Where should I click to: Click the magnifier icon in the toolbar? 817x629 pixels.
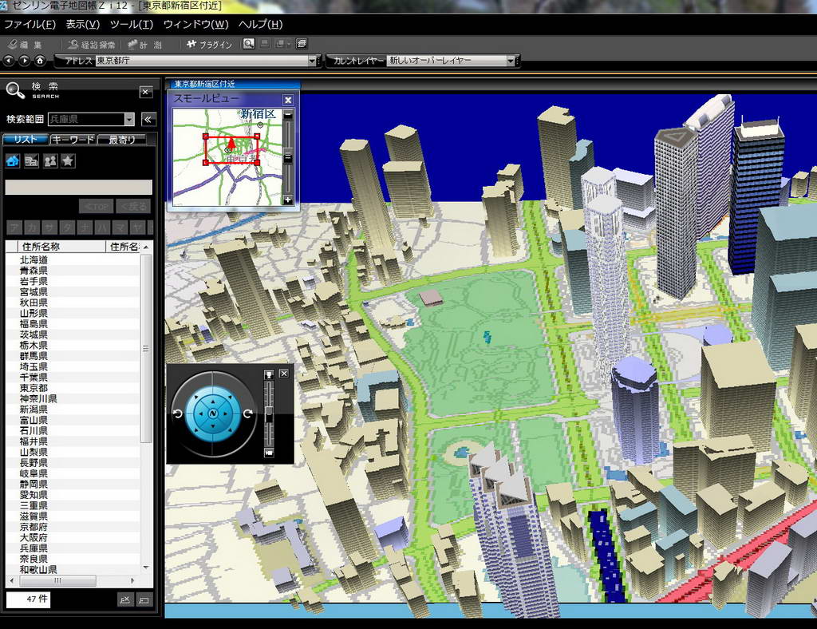pyautogui.click(x=249, y=44)
